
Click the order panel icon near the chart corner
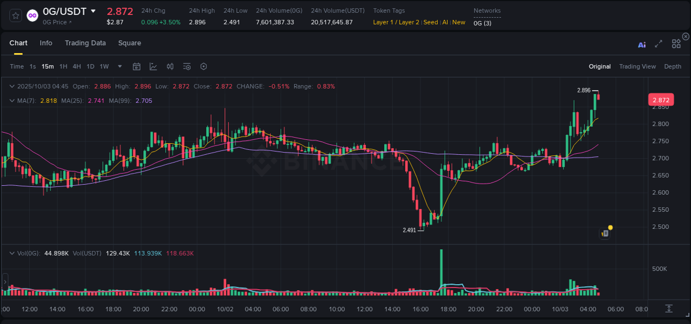coord(604,233)
